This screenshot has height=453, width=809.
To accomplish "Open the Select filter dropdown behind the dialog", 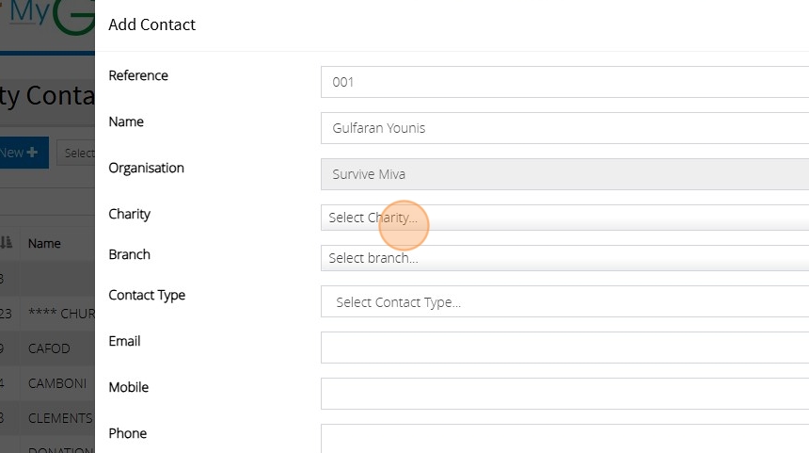I will [77, 153].
